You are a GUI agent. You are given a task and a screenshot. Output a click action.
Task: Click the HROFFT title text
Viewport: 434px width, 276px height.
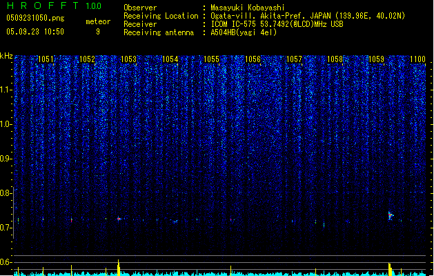point(43,6)
